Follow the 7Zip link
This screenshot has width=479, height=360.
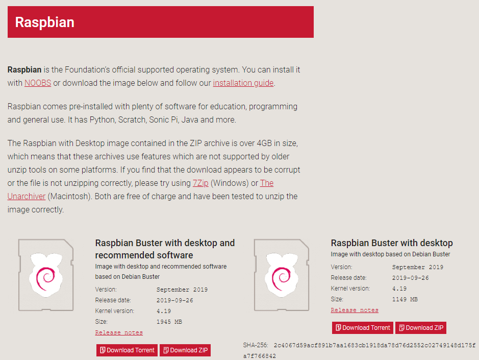click(x=200, y=183)
